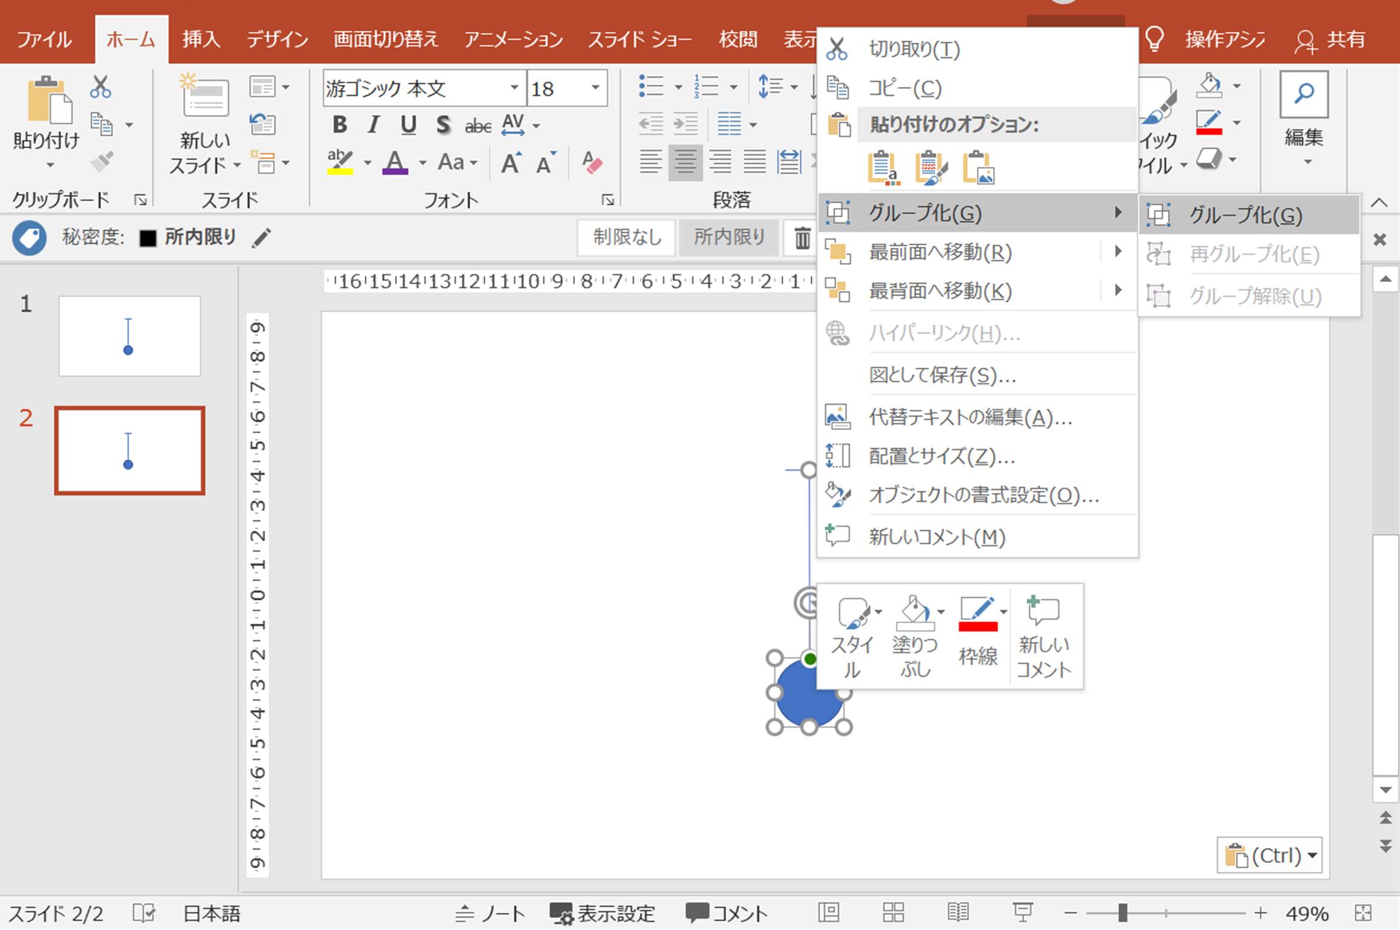
Task: Click the Clear All Formatting eraser icon
Action: pyautogui.click(x=592, y=163)
